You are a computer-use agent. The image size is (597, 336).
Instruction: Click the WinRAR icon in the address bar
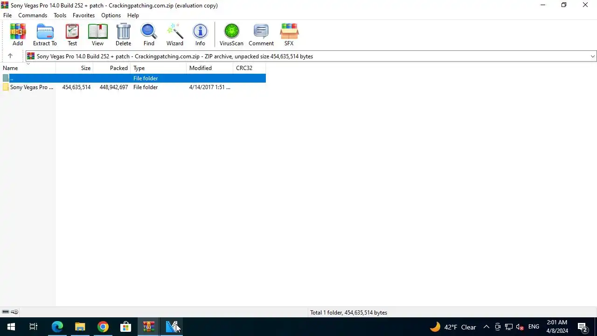(31, 56)
